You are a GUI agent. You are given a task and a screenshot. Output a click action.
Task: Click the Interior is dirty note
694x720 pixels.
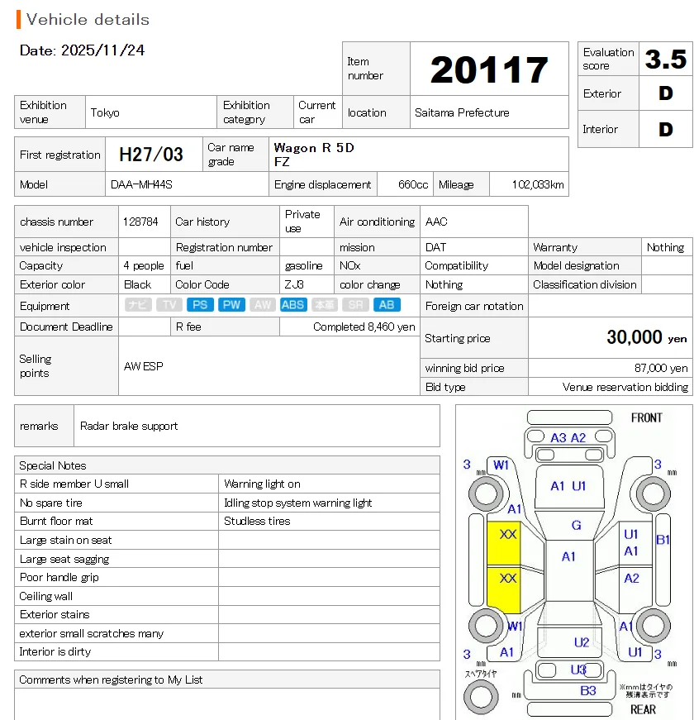pos(55,652)
